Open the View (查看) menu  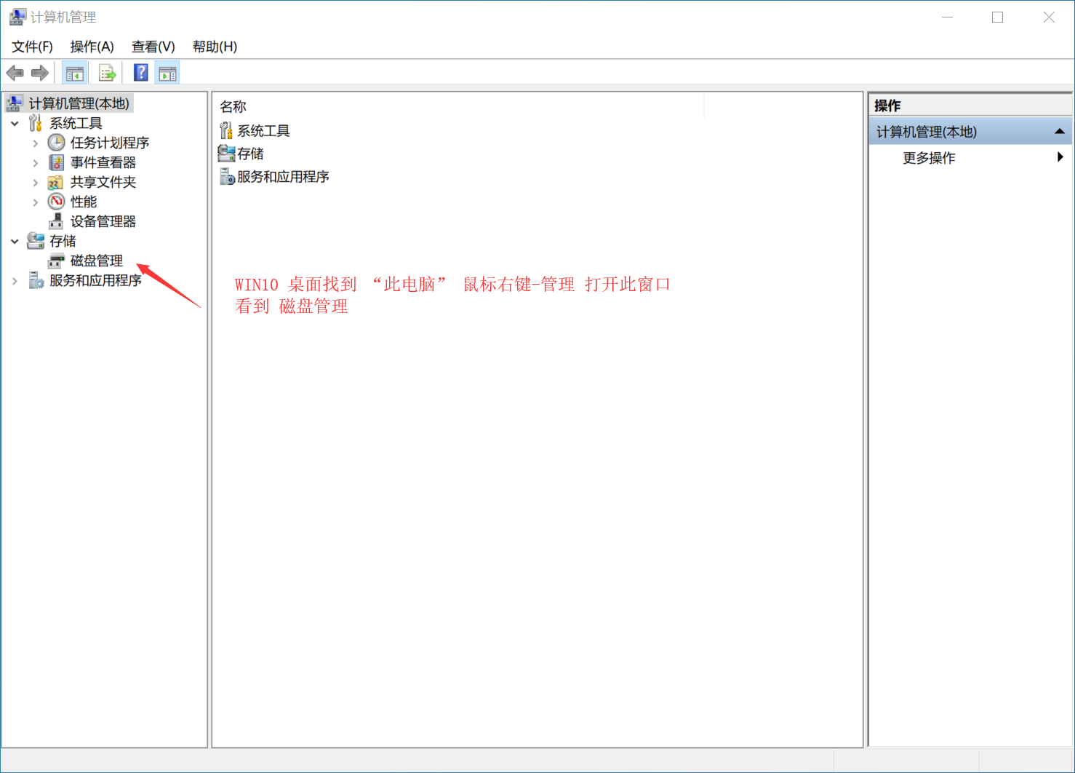coord(153,47)
